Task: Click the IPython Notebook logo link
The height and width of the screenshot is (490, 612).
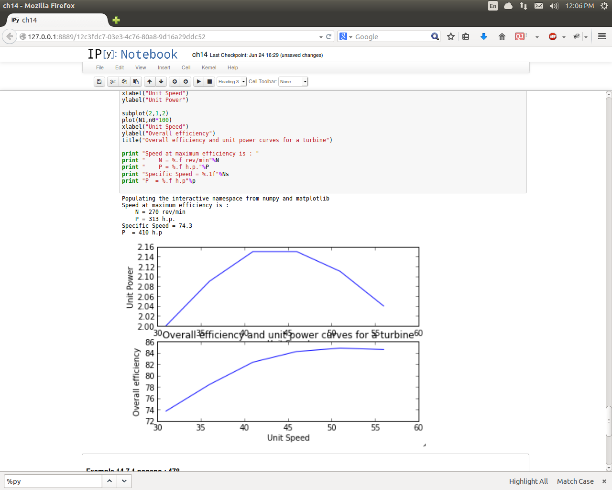Action: click(x=132, y=55)
